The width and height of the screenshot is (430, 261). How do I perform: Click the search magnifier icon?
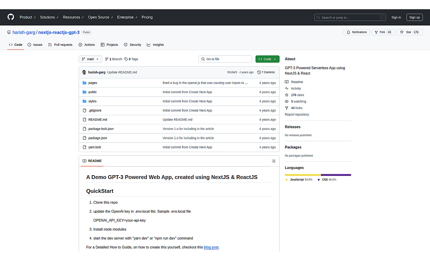point(318,18)
